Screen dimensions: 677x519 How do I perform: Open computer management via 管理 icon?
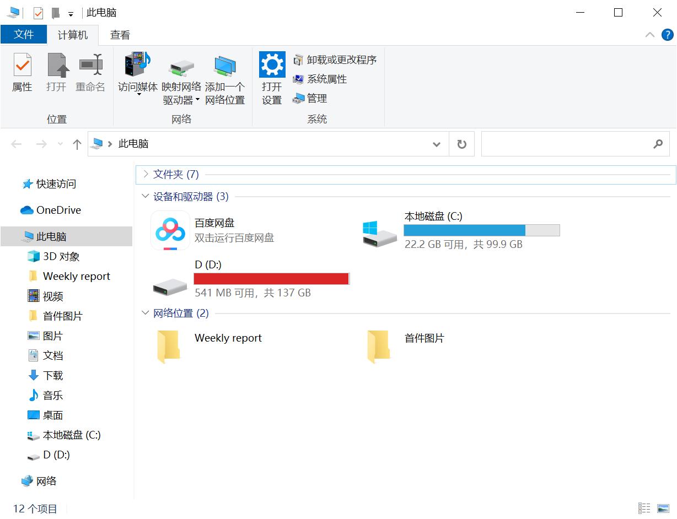pos(316,99)
